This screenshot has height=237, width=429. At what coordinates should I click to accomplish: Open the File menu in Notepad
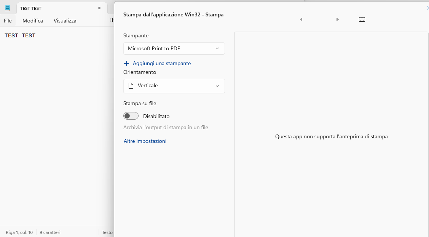tap(8, 21)
